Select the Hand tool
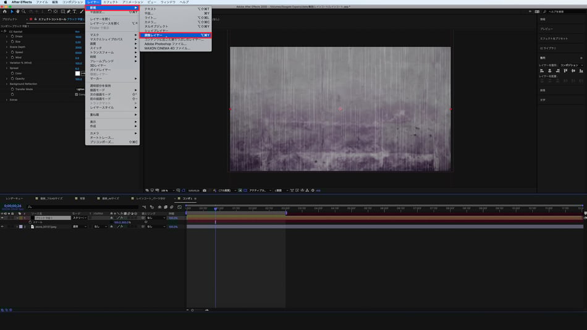The image size is (587, 330). [x=18, y=11]
